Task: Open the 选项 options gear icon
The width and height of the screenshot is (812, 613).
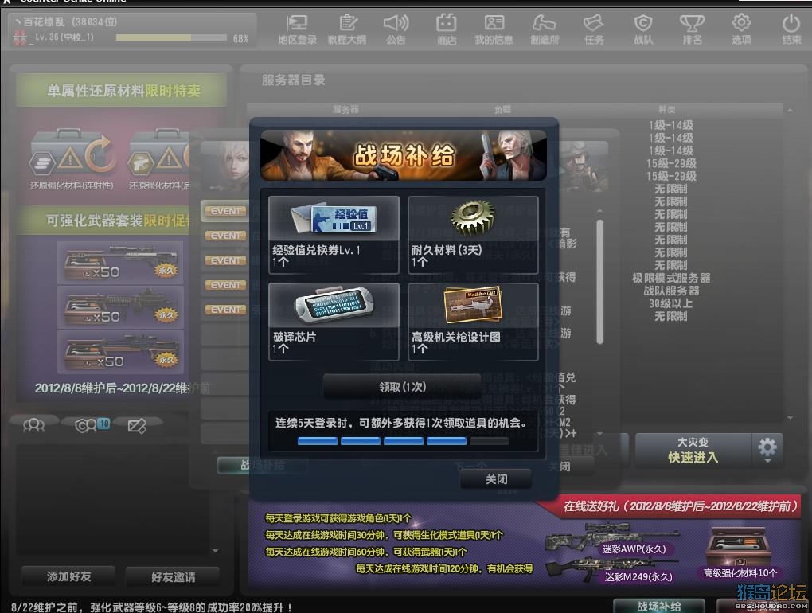Action: (x=742, y=29)
